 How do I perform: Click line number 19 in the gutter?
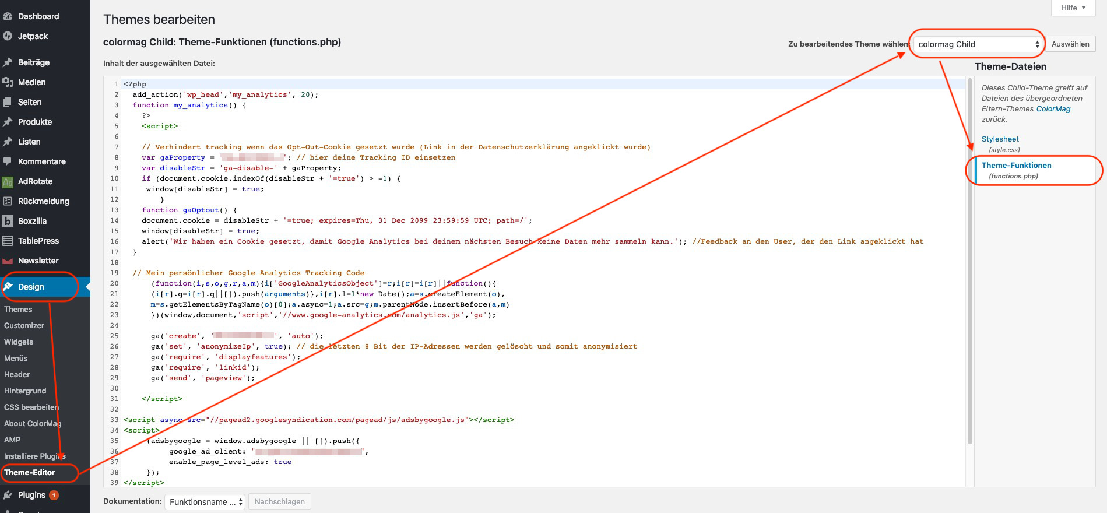coord(114,273)
